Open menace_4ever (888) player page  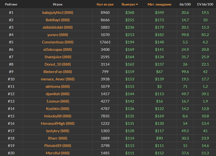pyautogui.click(x=58, y=79)
